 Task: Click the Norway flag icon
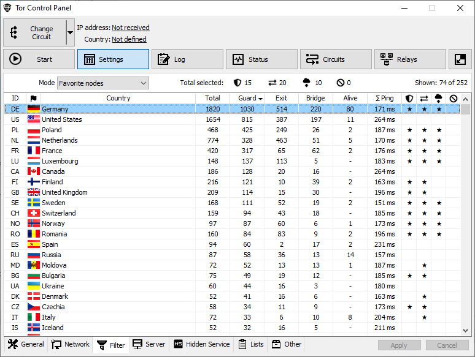coord(34,224)
